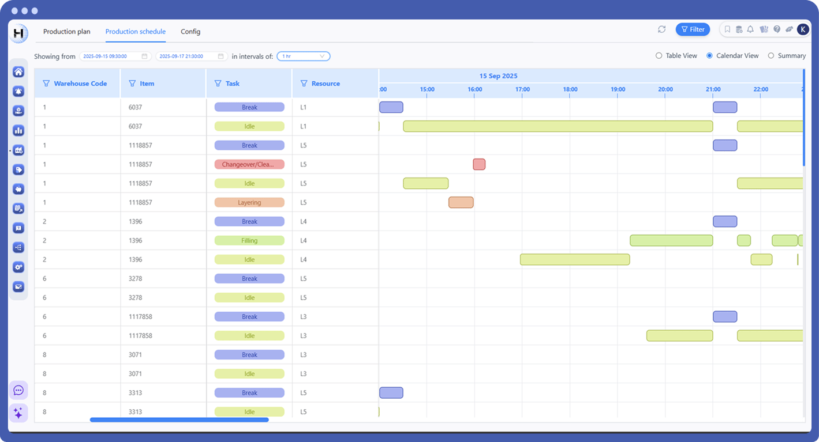Click the filter funnel on Warehouse Code column
The width and height of the screenshot is (819, 442).
(x=46, y=84)
